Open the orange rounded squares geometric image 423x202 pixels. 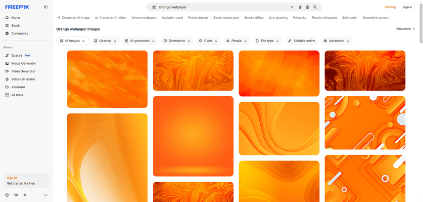coord(365,179)
